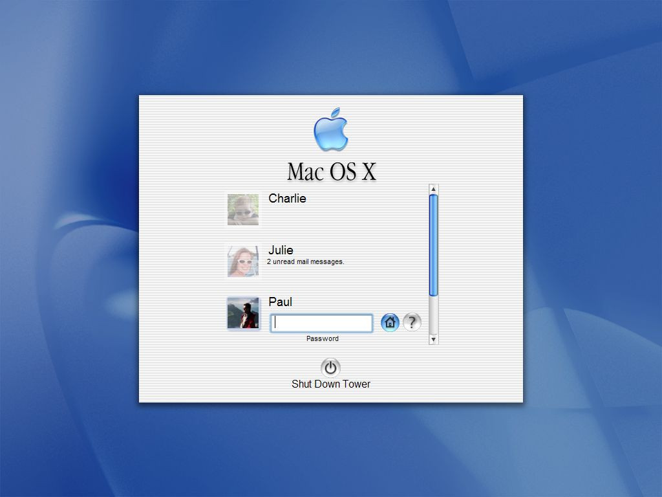Click the blue Apple logo
Image resolution: width=662 pixels, height=497 pixels.
(x=331, y=129)
